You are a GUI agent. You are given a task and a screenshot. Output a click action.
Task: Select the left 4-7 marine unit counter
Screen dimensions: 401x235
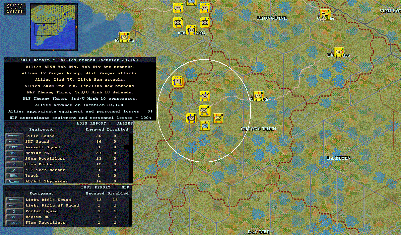click(x=178, y=8)
